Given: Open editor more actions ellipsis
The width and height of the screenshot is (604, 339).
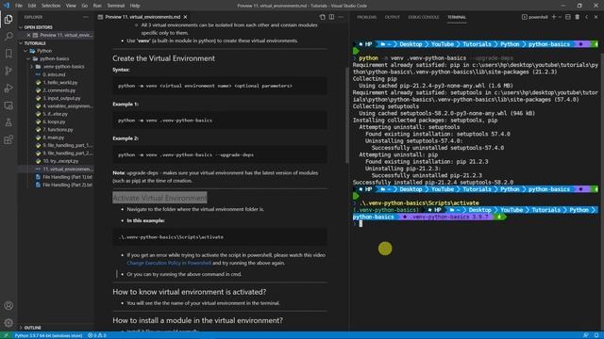Looking at the screenshot, I should [x=341, y=17].
